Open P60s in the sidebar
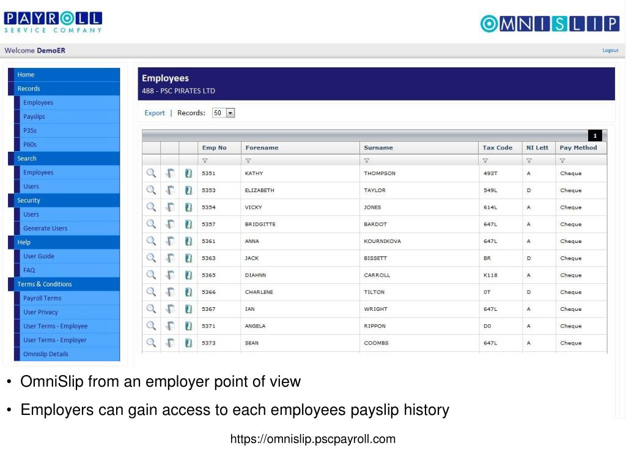The height and width of the screenshot is (470, 626). (x=67, y=144)
